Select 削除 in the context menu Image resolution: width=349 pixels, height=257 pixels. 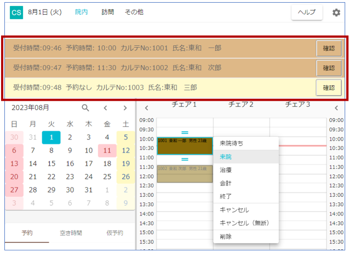pos(226,236)
